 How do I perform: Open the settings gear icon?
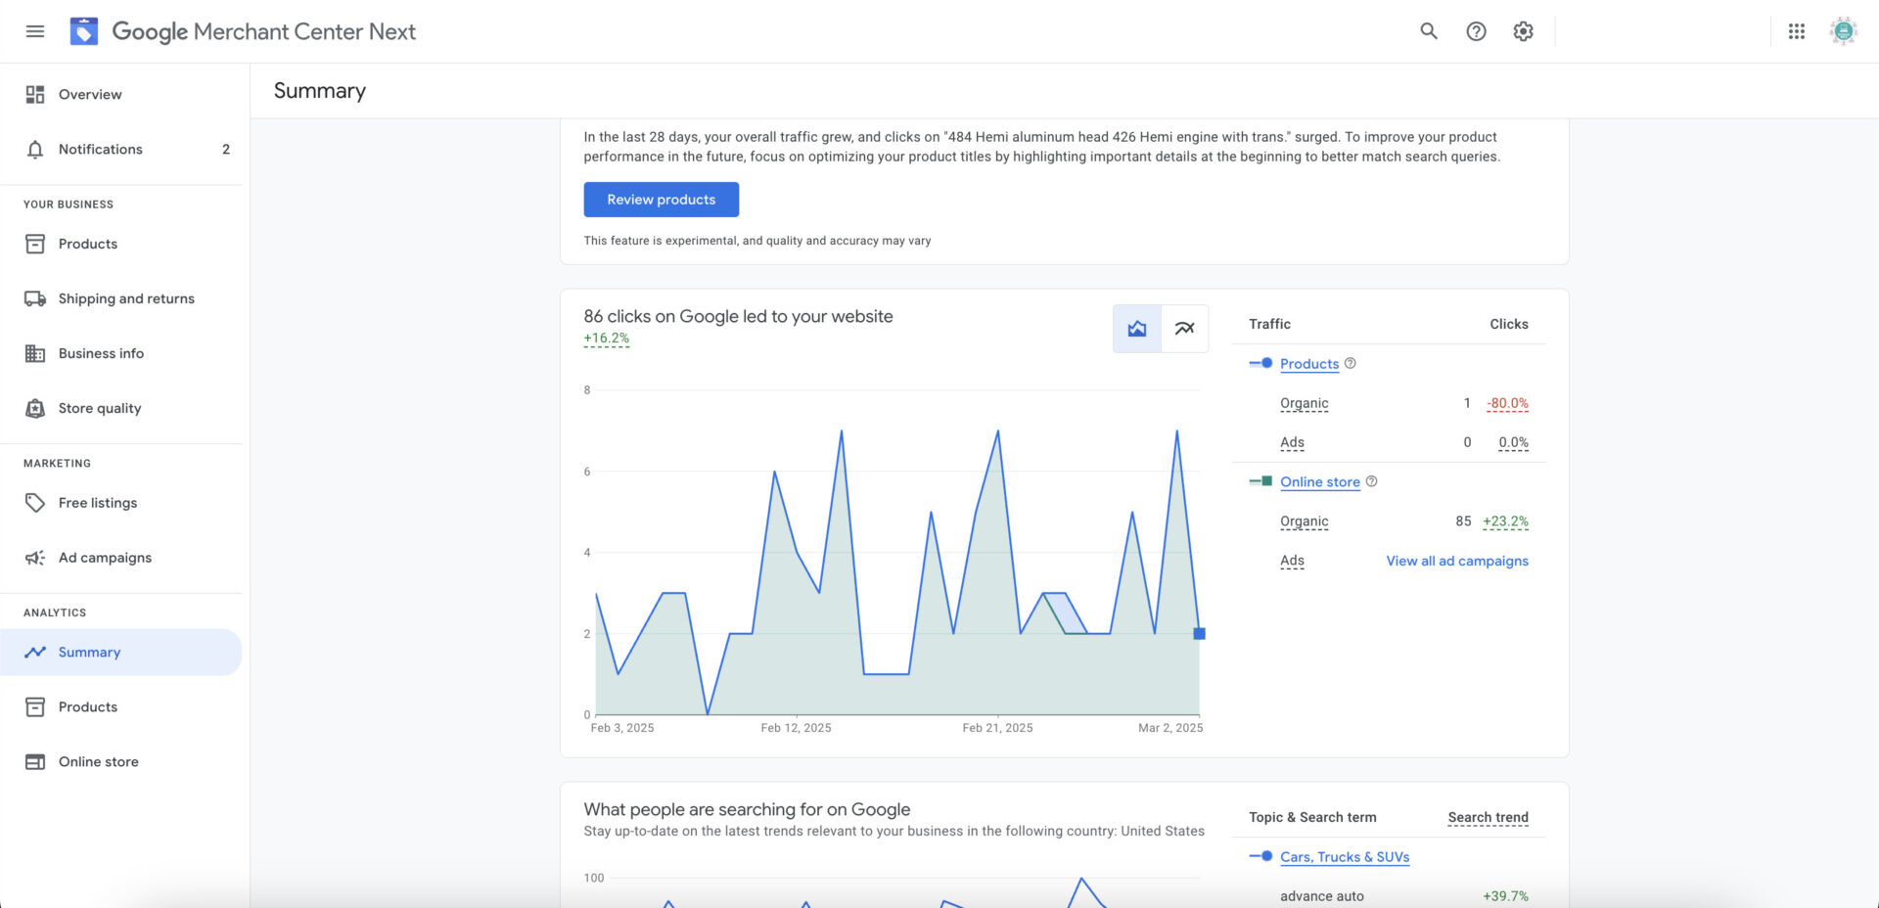click(x=1523, y=31)
